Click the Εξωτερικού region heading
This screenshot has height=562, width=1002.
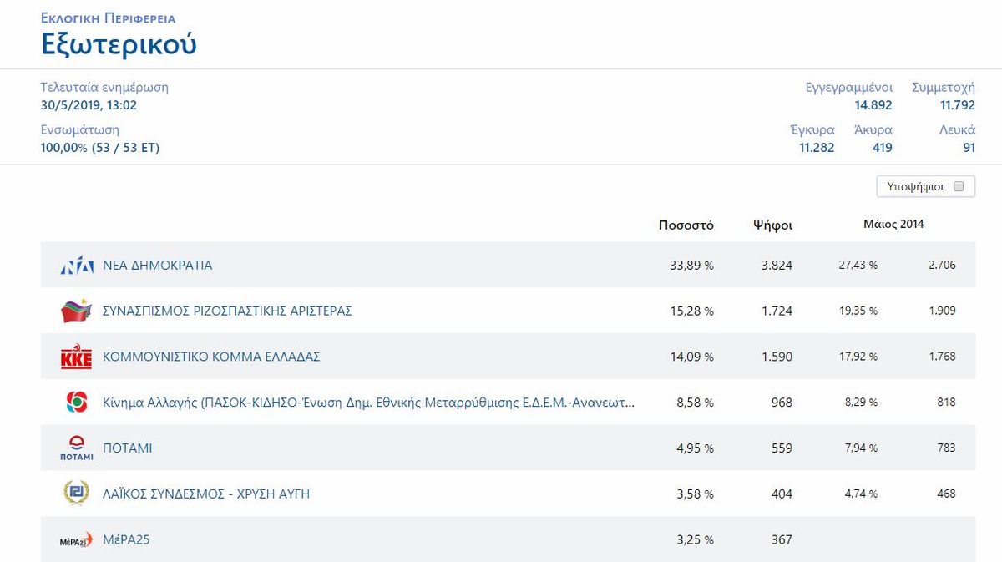tap(119, 43)
